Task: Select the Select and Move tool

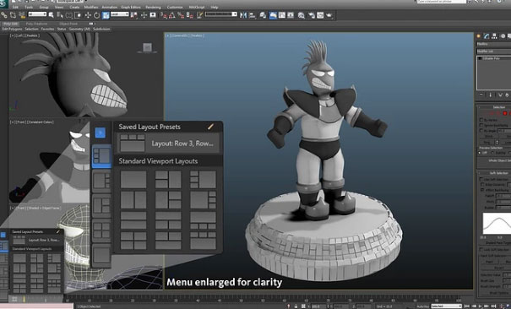Action: click(x=88, y=15)
